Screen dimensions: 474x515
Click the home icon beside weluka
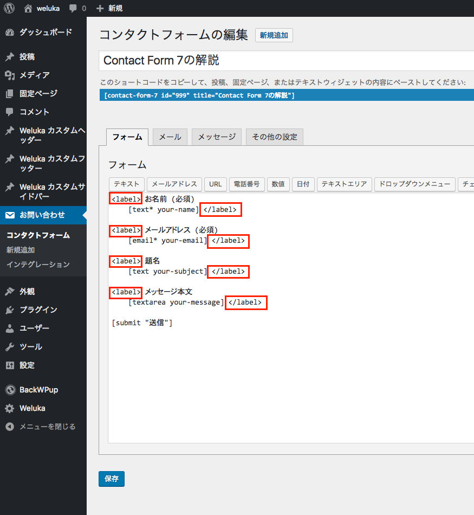tap(28, 8)
